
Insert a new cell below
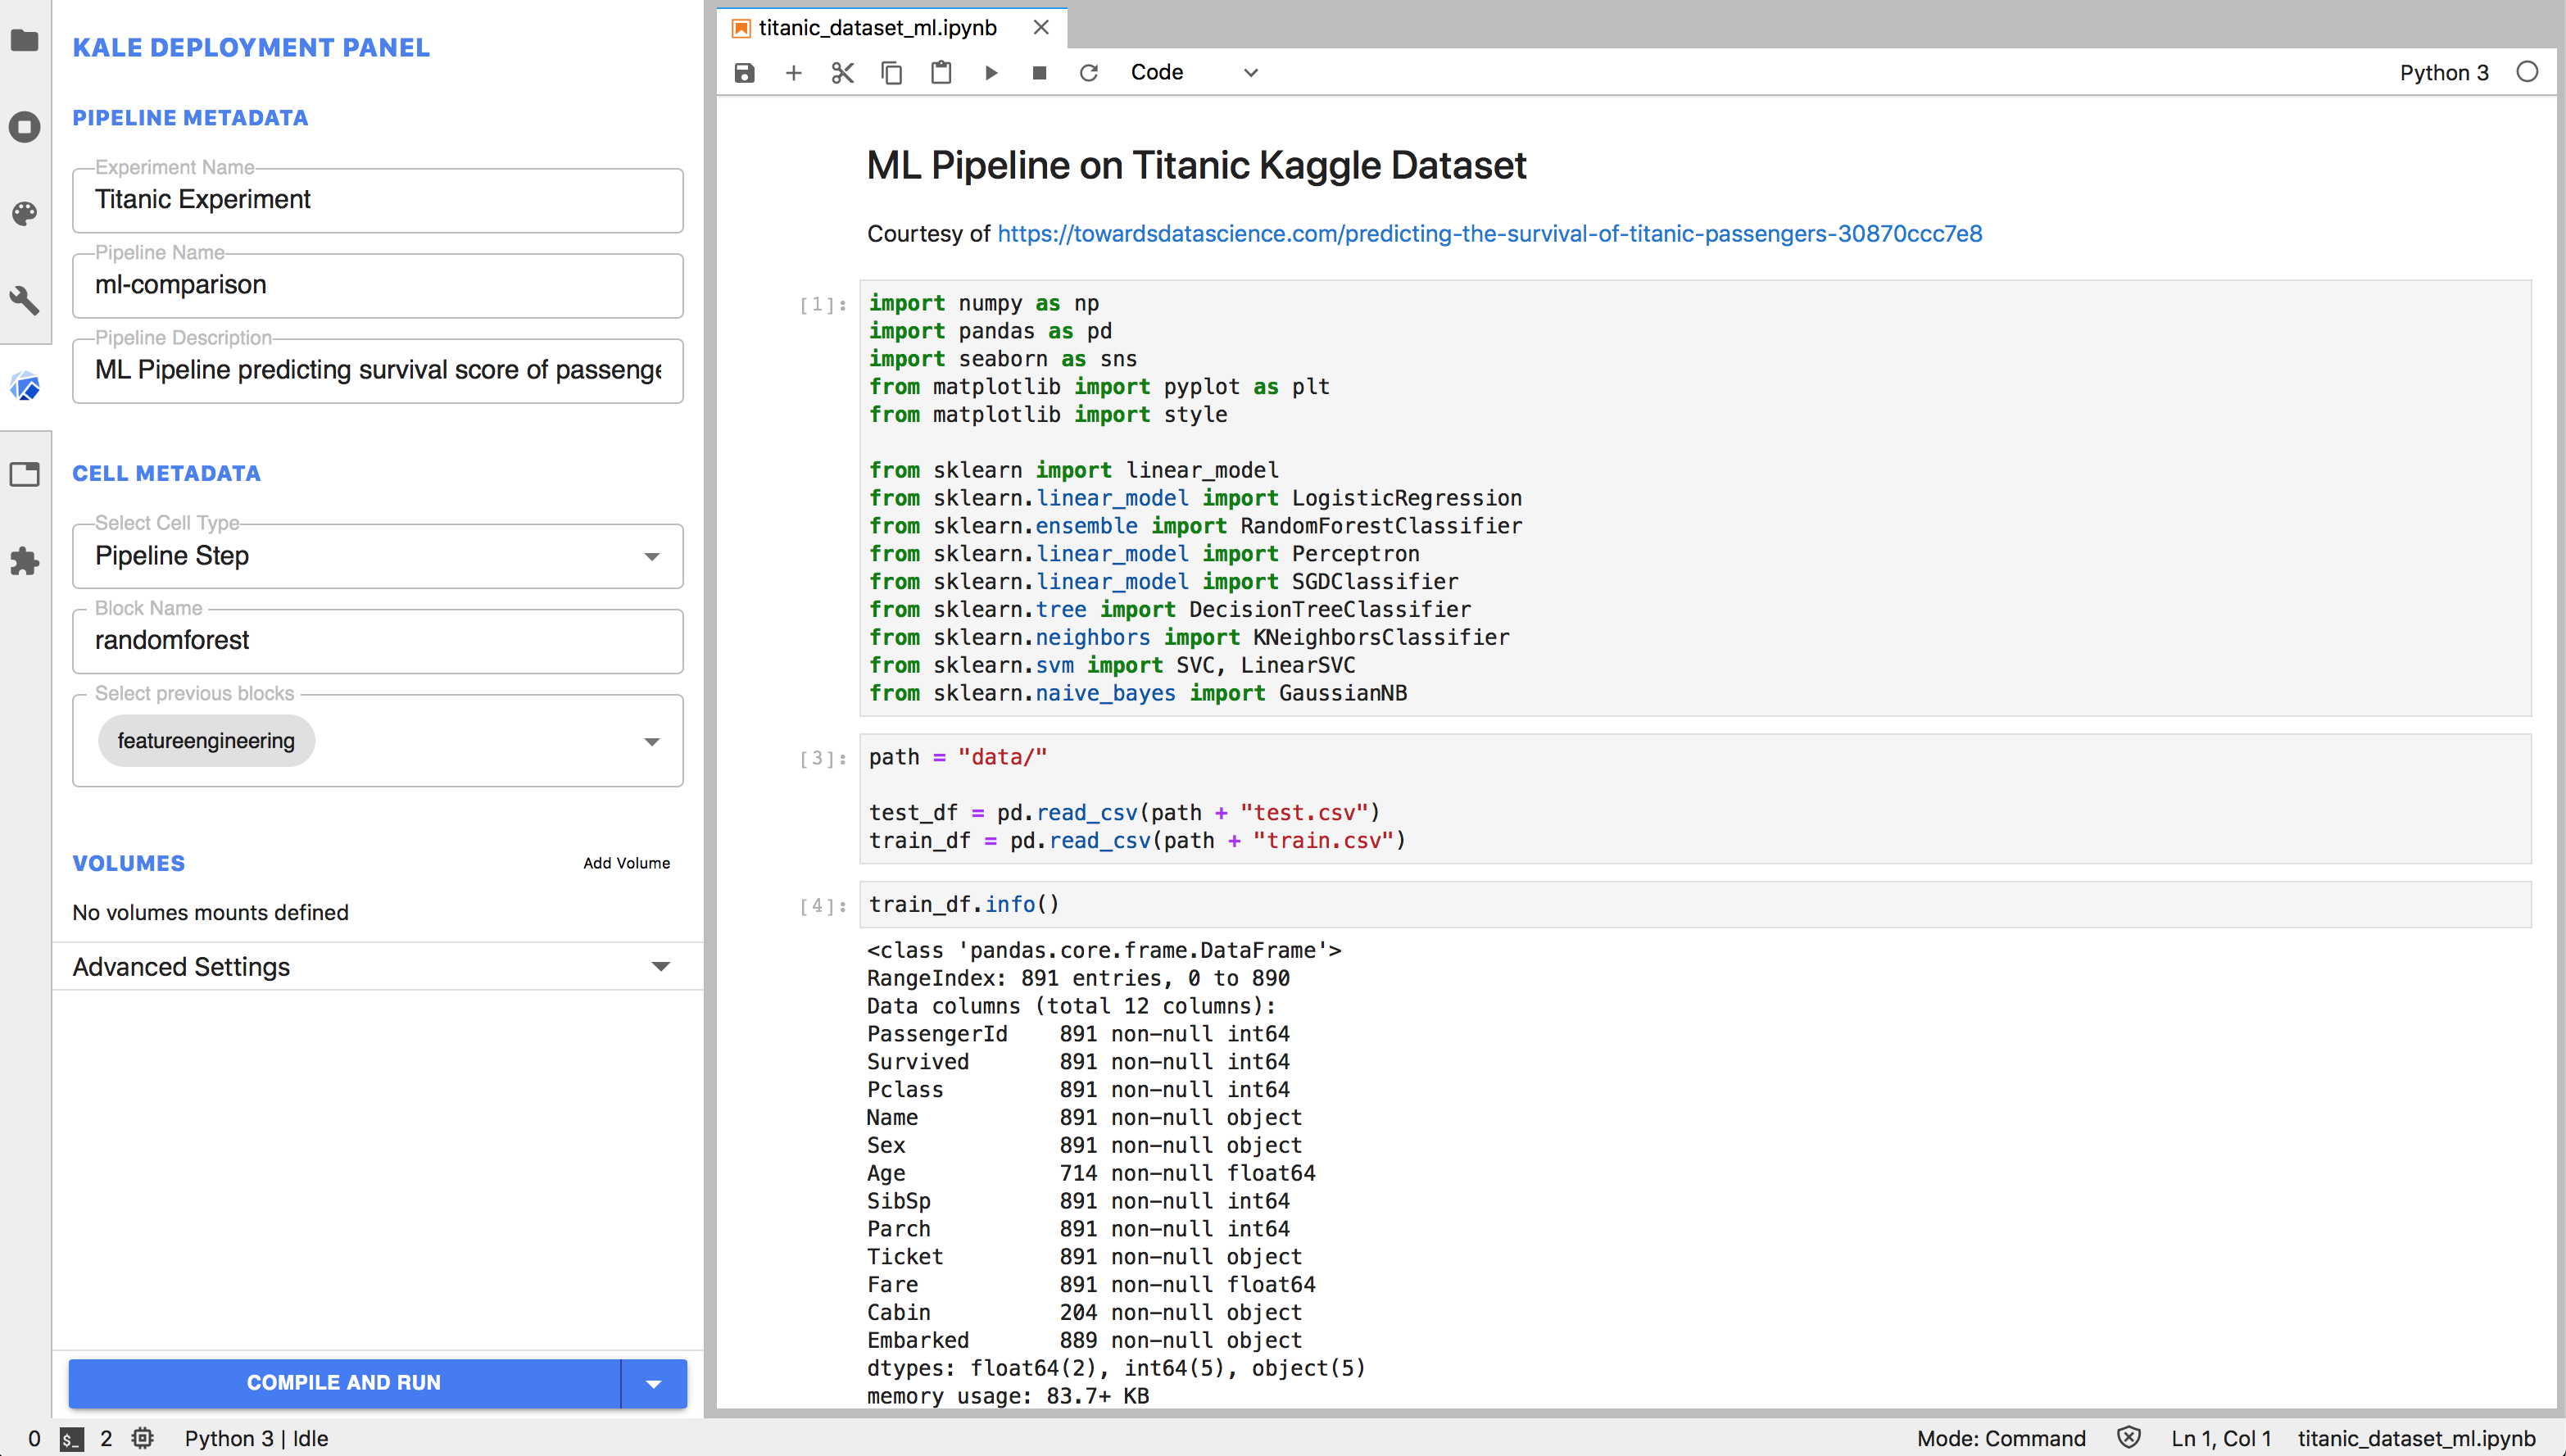(x=794, y=73)
